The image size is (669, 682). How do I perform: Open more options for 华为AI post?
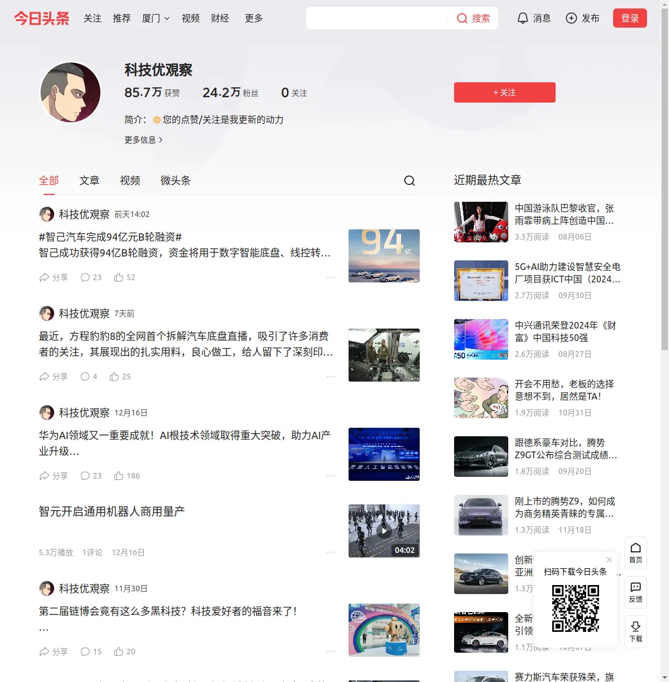click(x=331, y=476)
